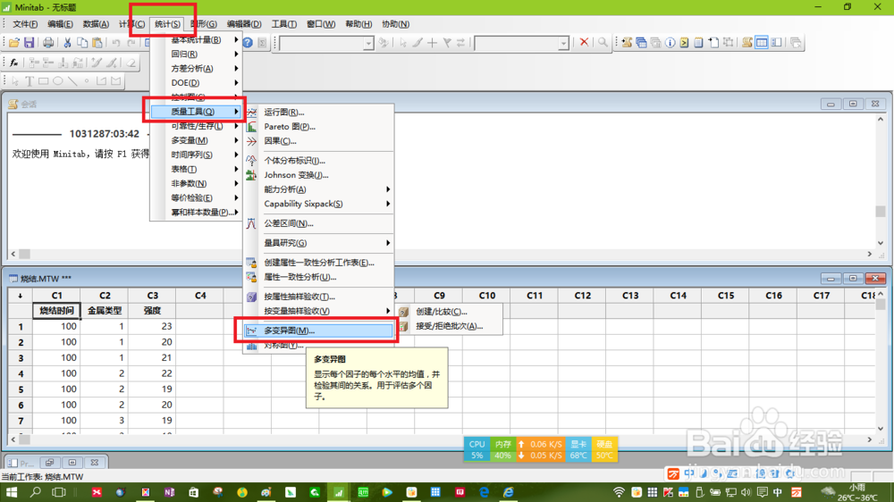Screen dimensions: 894x502
Task: Open the 编辑器(D) menu
Action: coord(243,24)
